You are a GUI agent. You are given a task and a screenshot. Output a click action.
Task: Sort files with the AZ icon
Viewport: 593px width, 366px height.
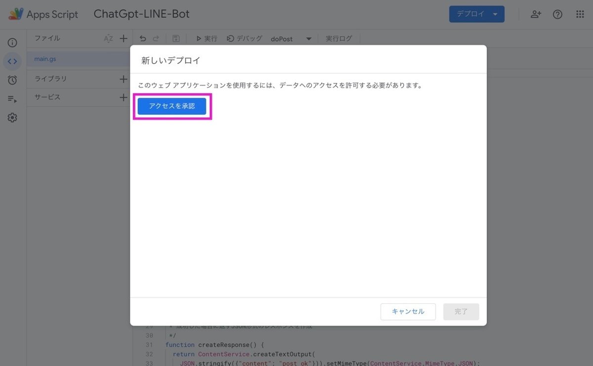pyautogui.click(x=108, y=38)
